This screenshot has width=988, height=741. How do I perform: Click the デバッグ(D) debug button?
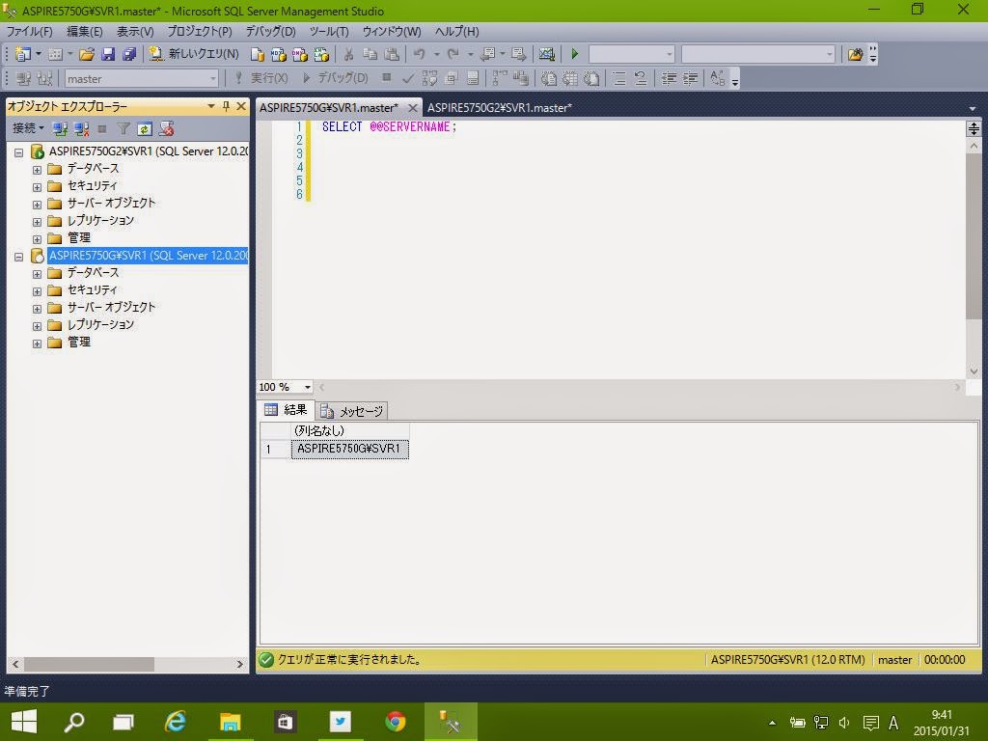pyautogui.click(x=335, y=78)
